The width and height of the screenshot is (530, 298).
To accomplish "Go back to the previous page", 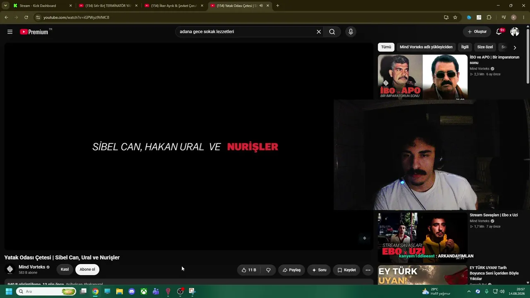I will [6, 17].
